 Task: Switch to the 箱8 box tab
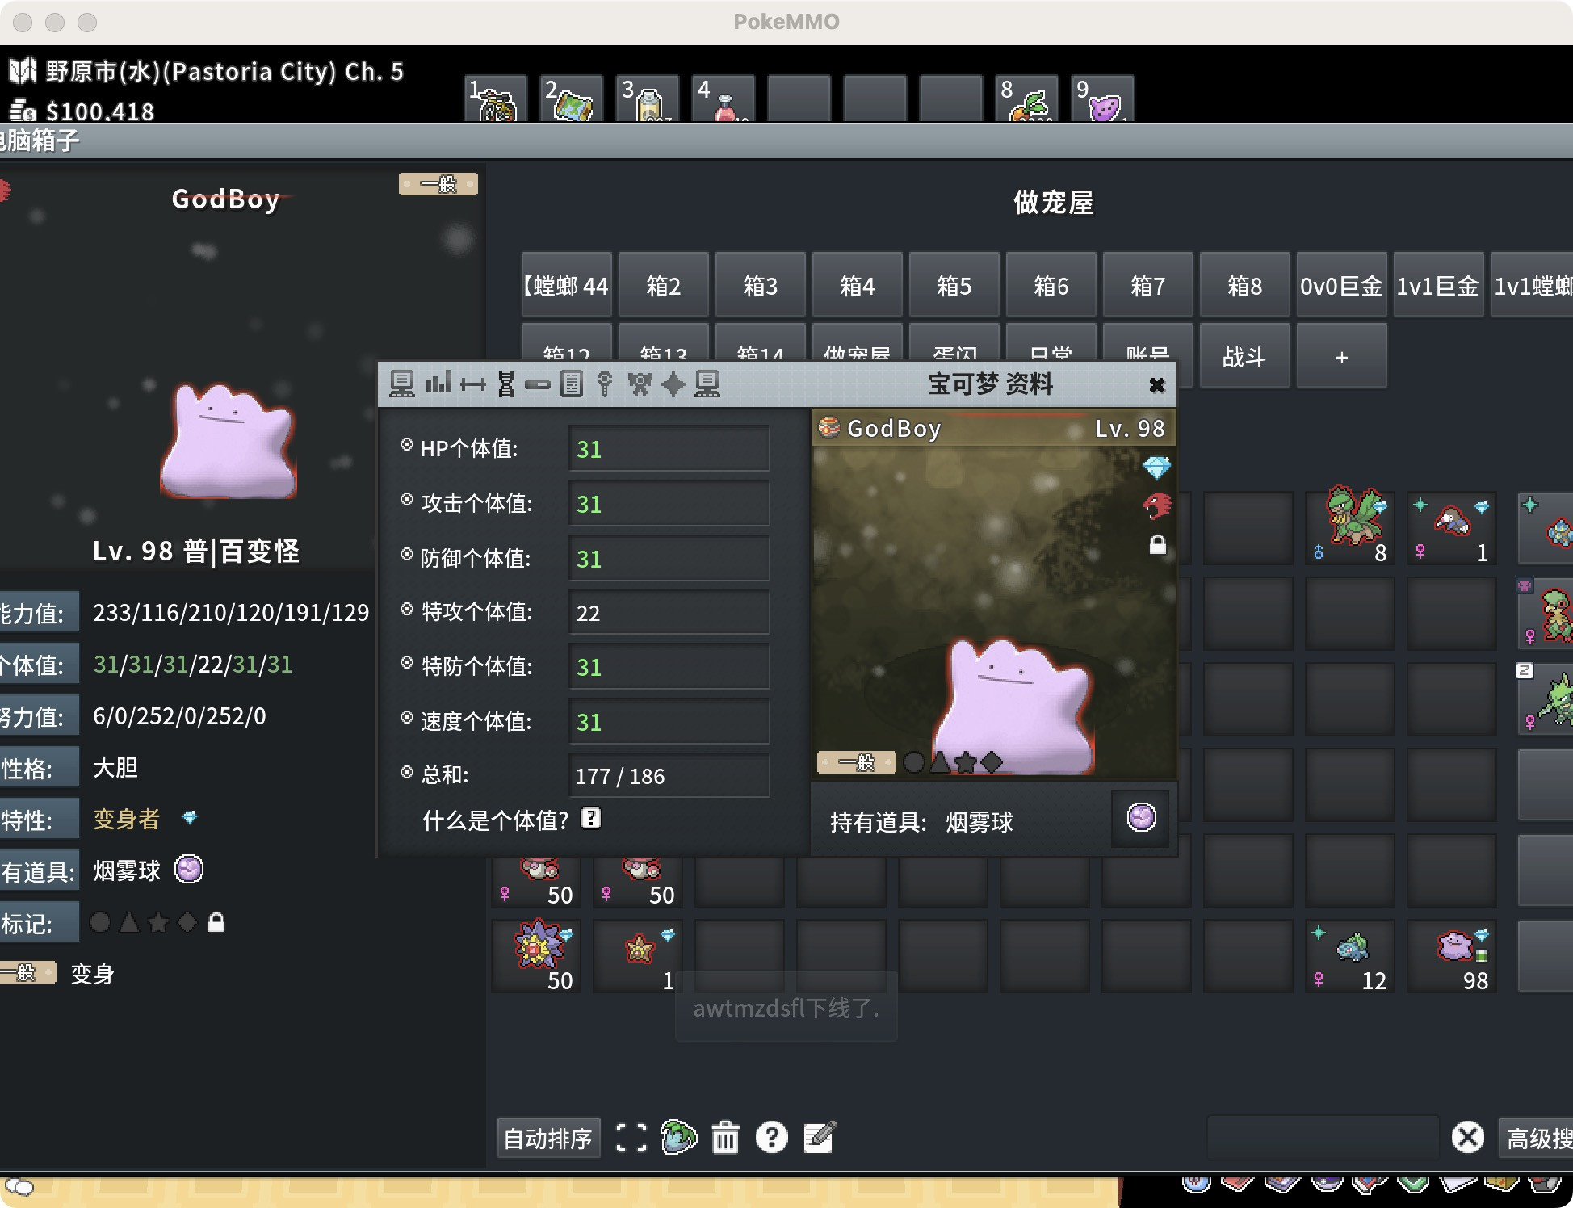click(1245, 285)
